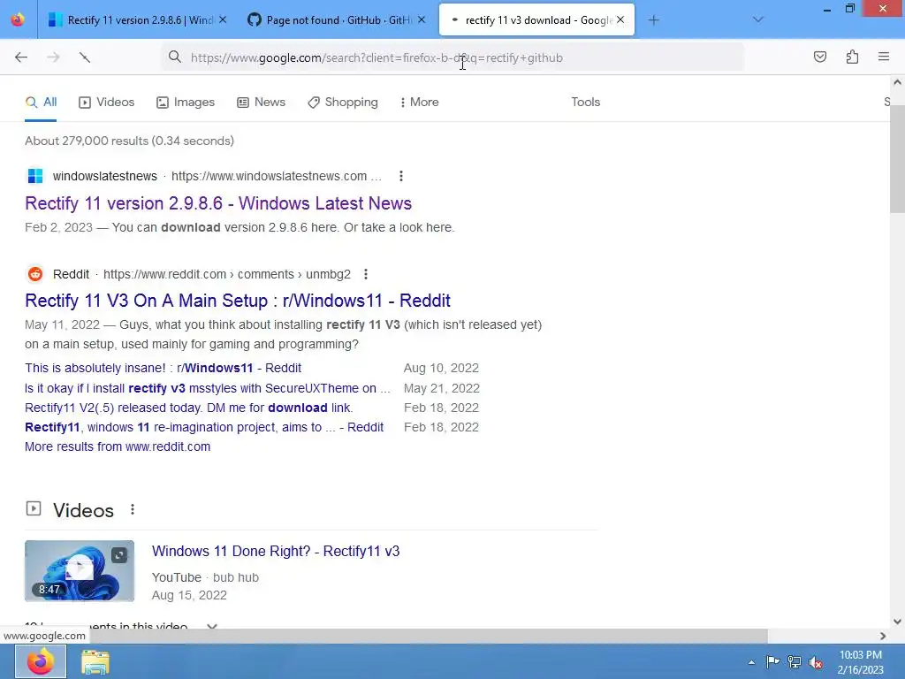Click the vertical scrollbar thumb
Screen dimensions: 905x679
pyautogui.click(x=897, y=159)
